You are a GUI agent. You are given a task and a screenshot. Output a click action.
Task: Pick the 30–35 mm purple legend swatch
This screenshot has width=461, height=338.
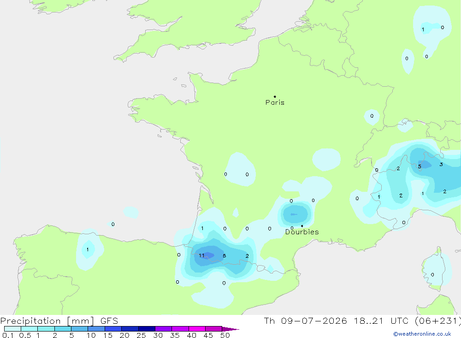[163, 329]
